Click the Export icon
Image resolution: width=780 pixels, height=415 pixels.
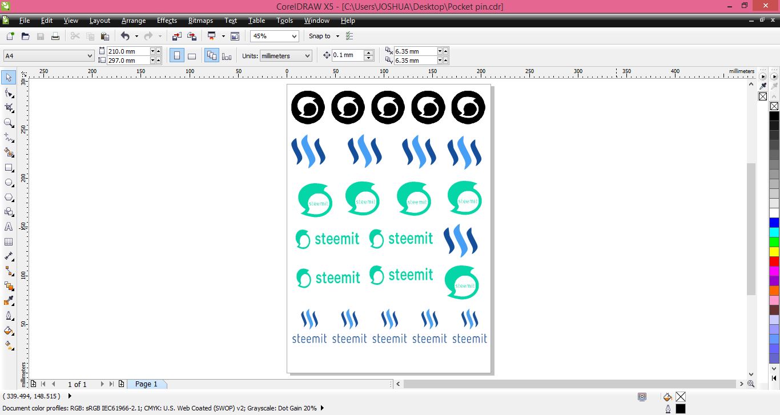pyautogui.click(x=192, y=36)
